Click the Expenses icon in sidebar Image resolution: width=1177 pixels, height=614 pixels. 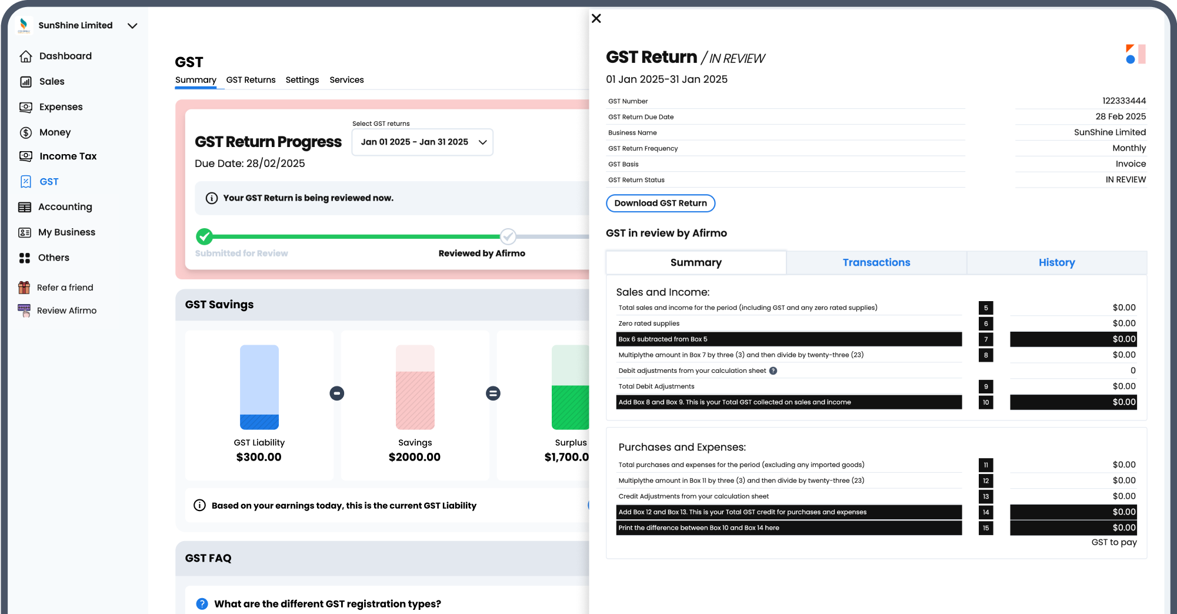(x=25, y=107)
